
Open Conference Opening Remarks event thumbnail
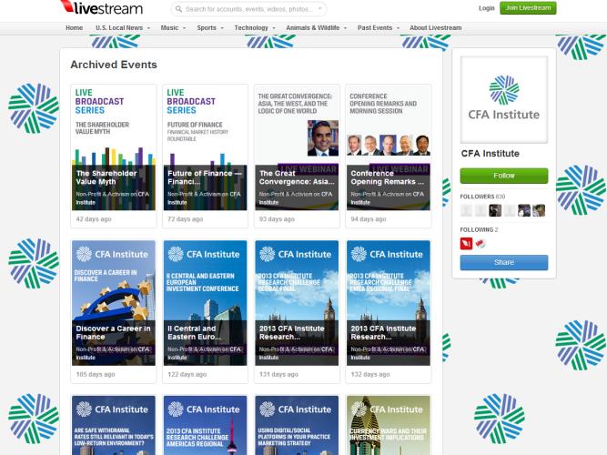(x=389, y=148)
